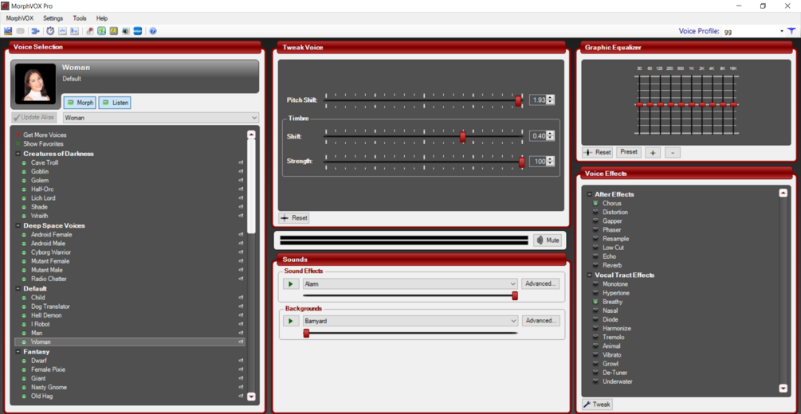Click Tweak under Voice Effects
The image size is (801, 414).
click(597, 404)
